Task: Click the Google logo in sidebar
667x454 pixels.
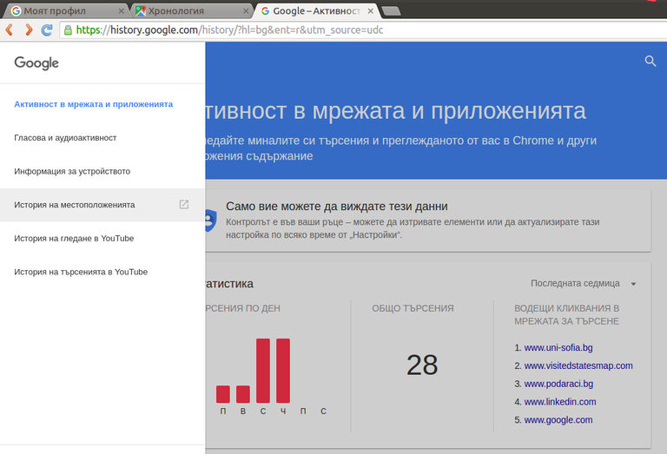Action: (x=36, y=63)
